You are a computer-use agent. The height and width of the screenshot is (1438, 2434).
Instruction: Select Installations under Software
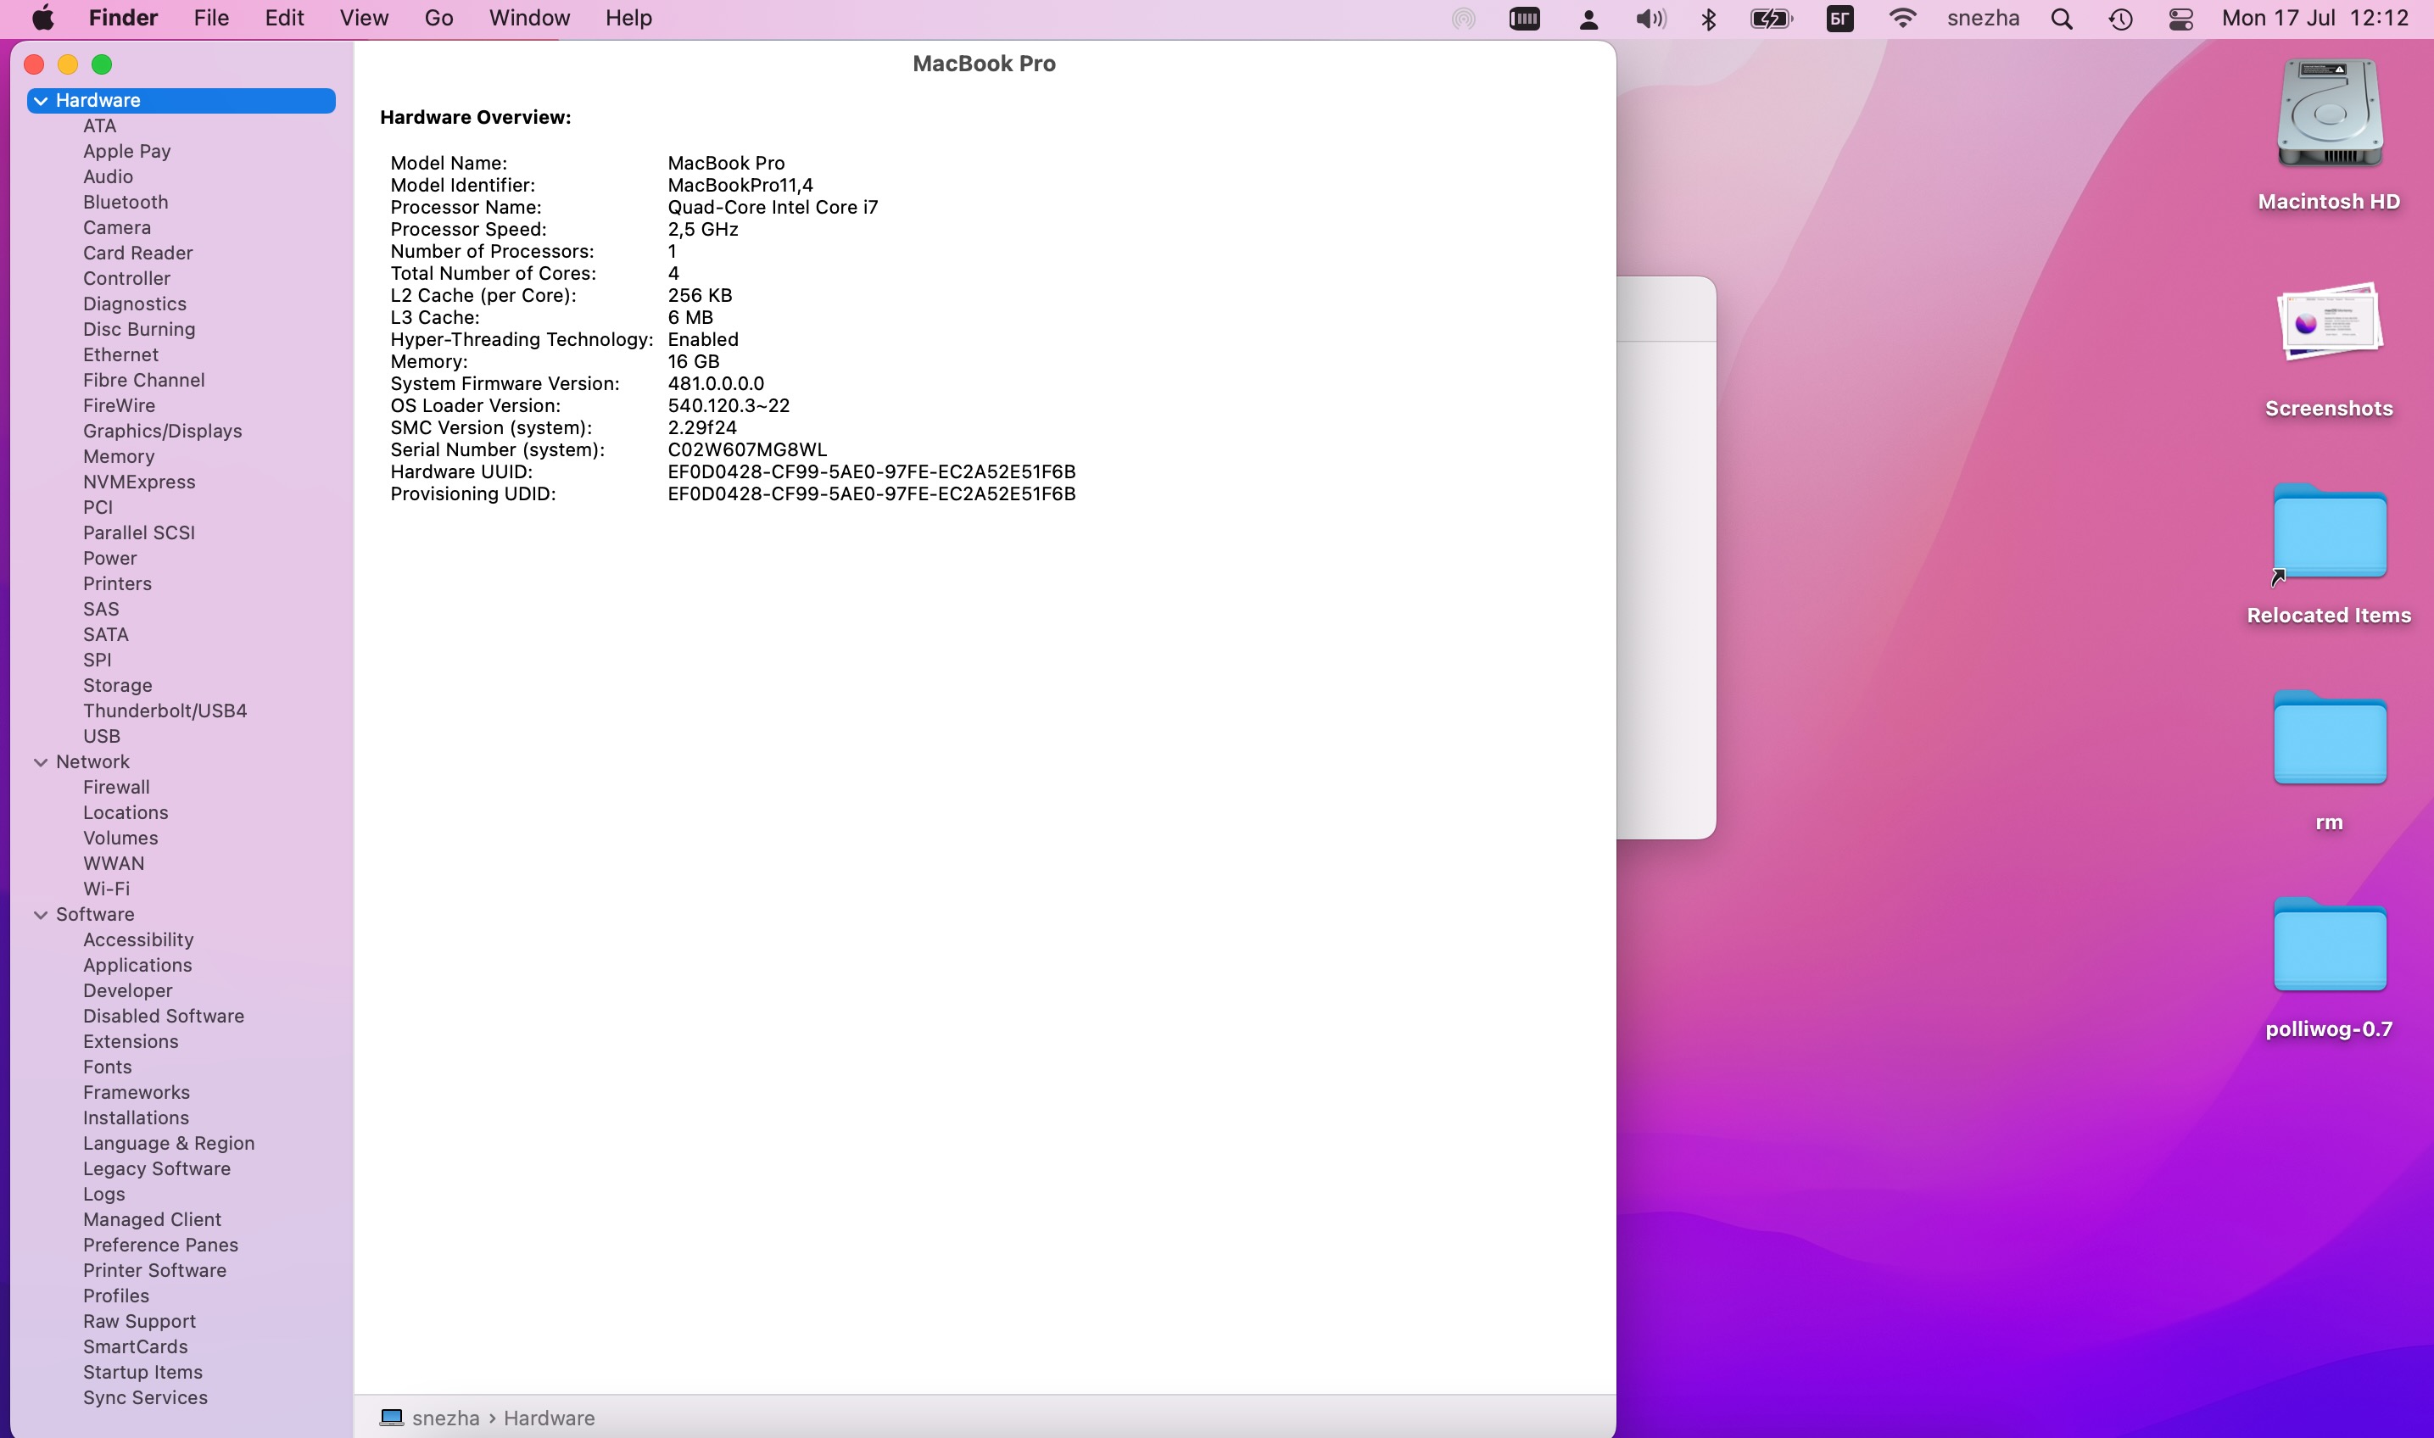pyautogui.click(x=136, y=1118)
